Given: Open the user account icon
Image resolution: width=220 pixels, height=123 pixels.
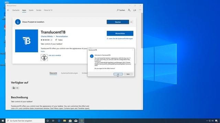Looking at the screenshot, I should coord(129,10).
